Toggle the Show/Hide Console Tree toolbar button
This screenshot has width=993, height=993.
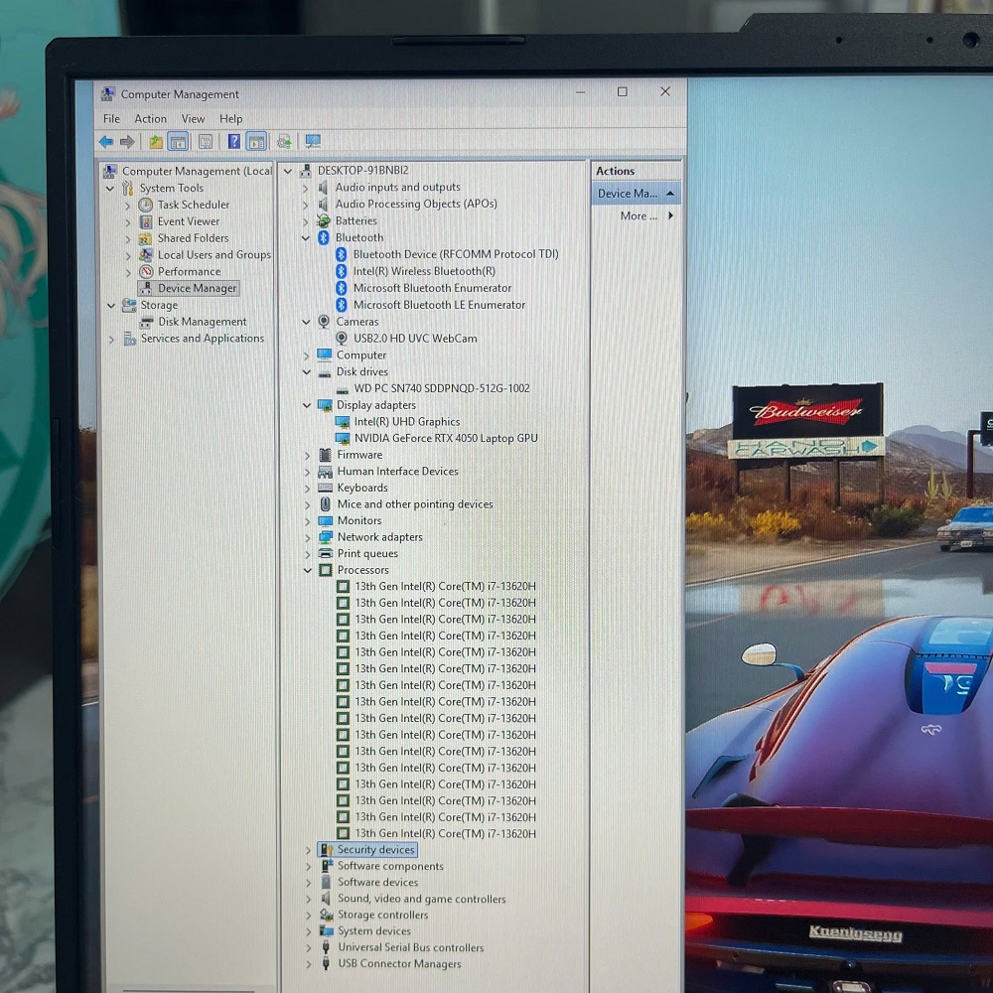point(178,142)
